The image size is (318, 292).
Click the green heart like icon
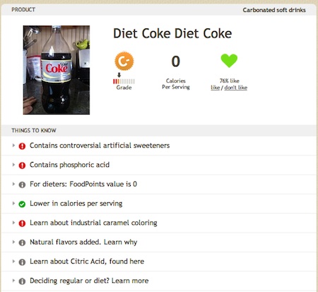(x=229, y=61)
